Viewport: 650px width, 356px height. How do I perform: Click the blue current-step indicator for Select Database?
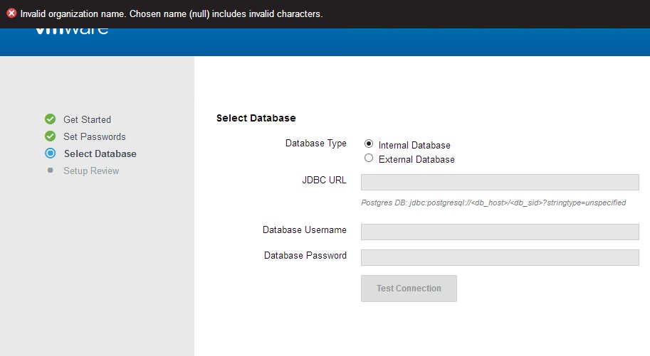pos(50,153)
